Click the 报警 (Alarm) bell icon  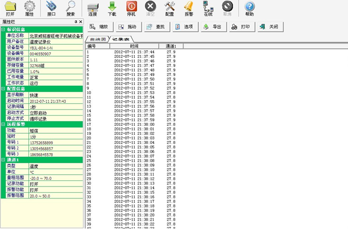[188, 8]
